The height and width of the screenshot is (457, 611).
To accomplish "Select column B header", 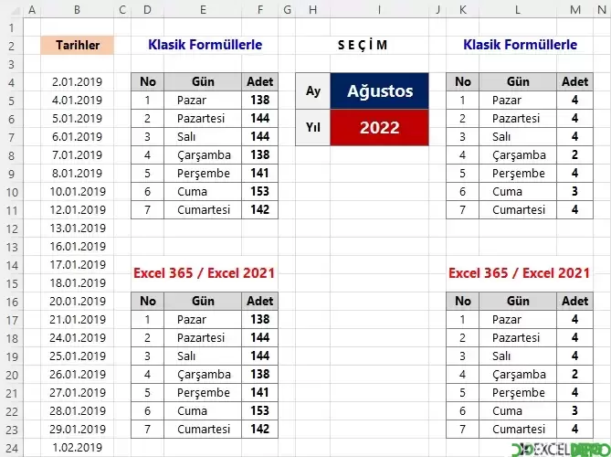I will pos(77,10).
